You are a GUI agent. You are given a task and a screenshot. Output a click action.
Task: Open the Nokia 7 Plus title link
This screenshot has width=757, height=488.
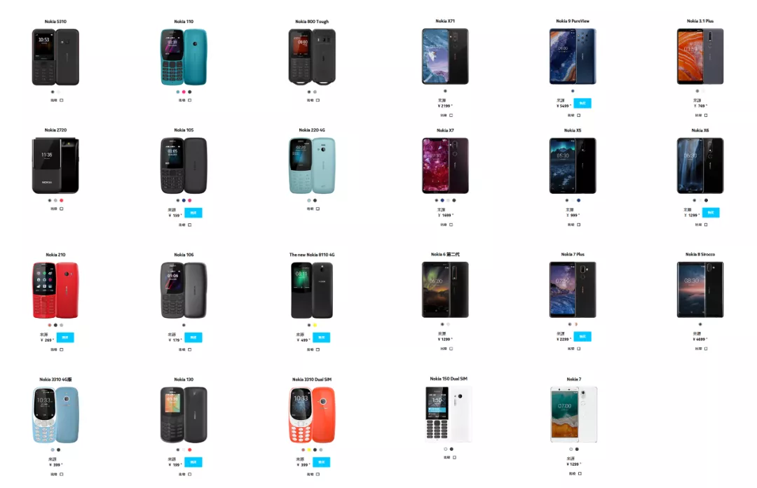(x=573, y=254)
